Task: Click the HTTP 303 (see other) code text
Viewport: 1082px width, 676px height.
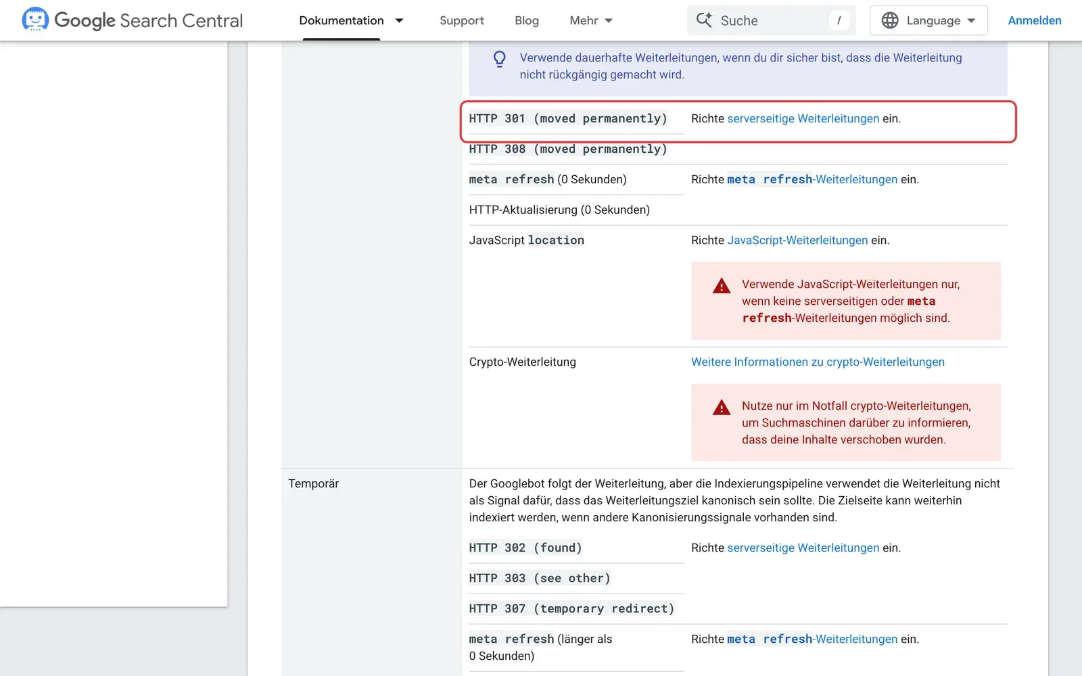Action: pos(540,578)
